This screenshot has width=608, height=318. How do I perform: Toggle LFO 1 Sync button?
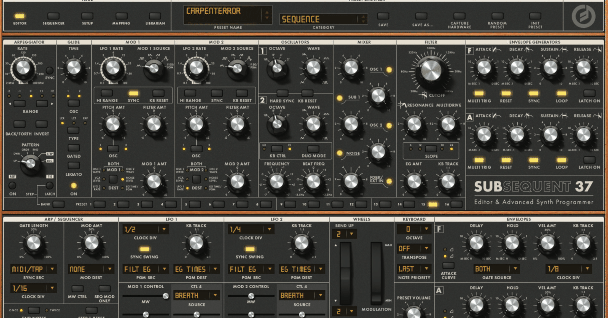click(x=133, y=93)
